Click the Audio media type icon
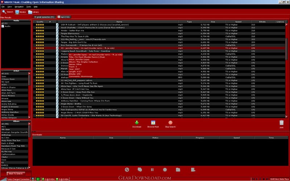Viewport: 290px width, 181px height. pos(3,26)
